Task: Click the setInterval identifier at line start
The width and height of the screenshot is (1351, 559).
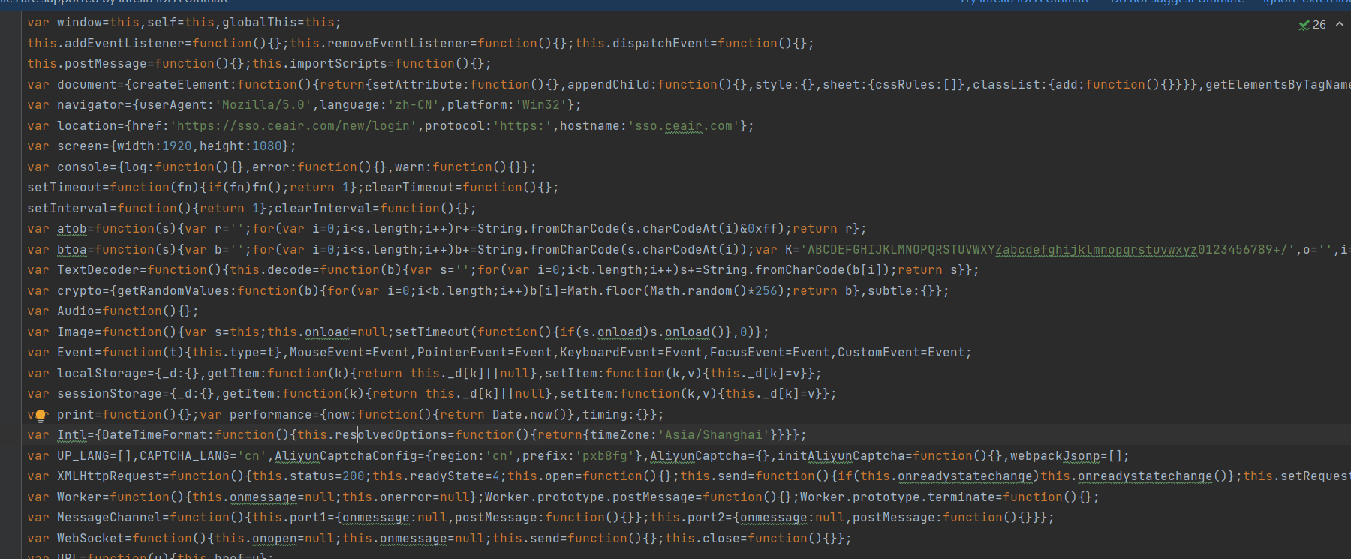Action: tap(68, 209)
